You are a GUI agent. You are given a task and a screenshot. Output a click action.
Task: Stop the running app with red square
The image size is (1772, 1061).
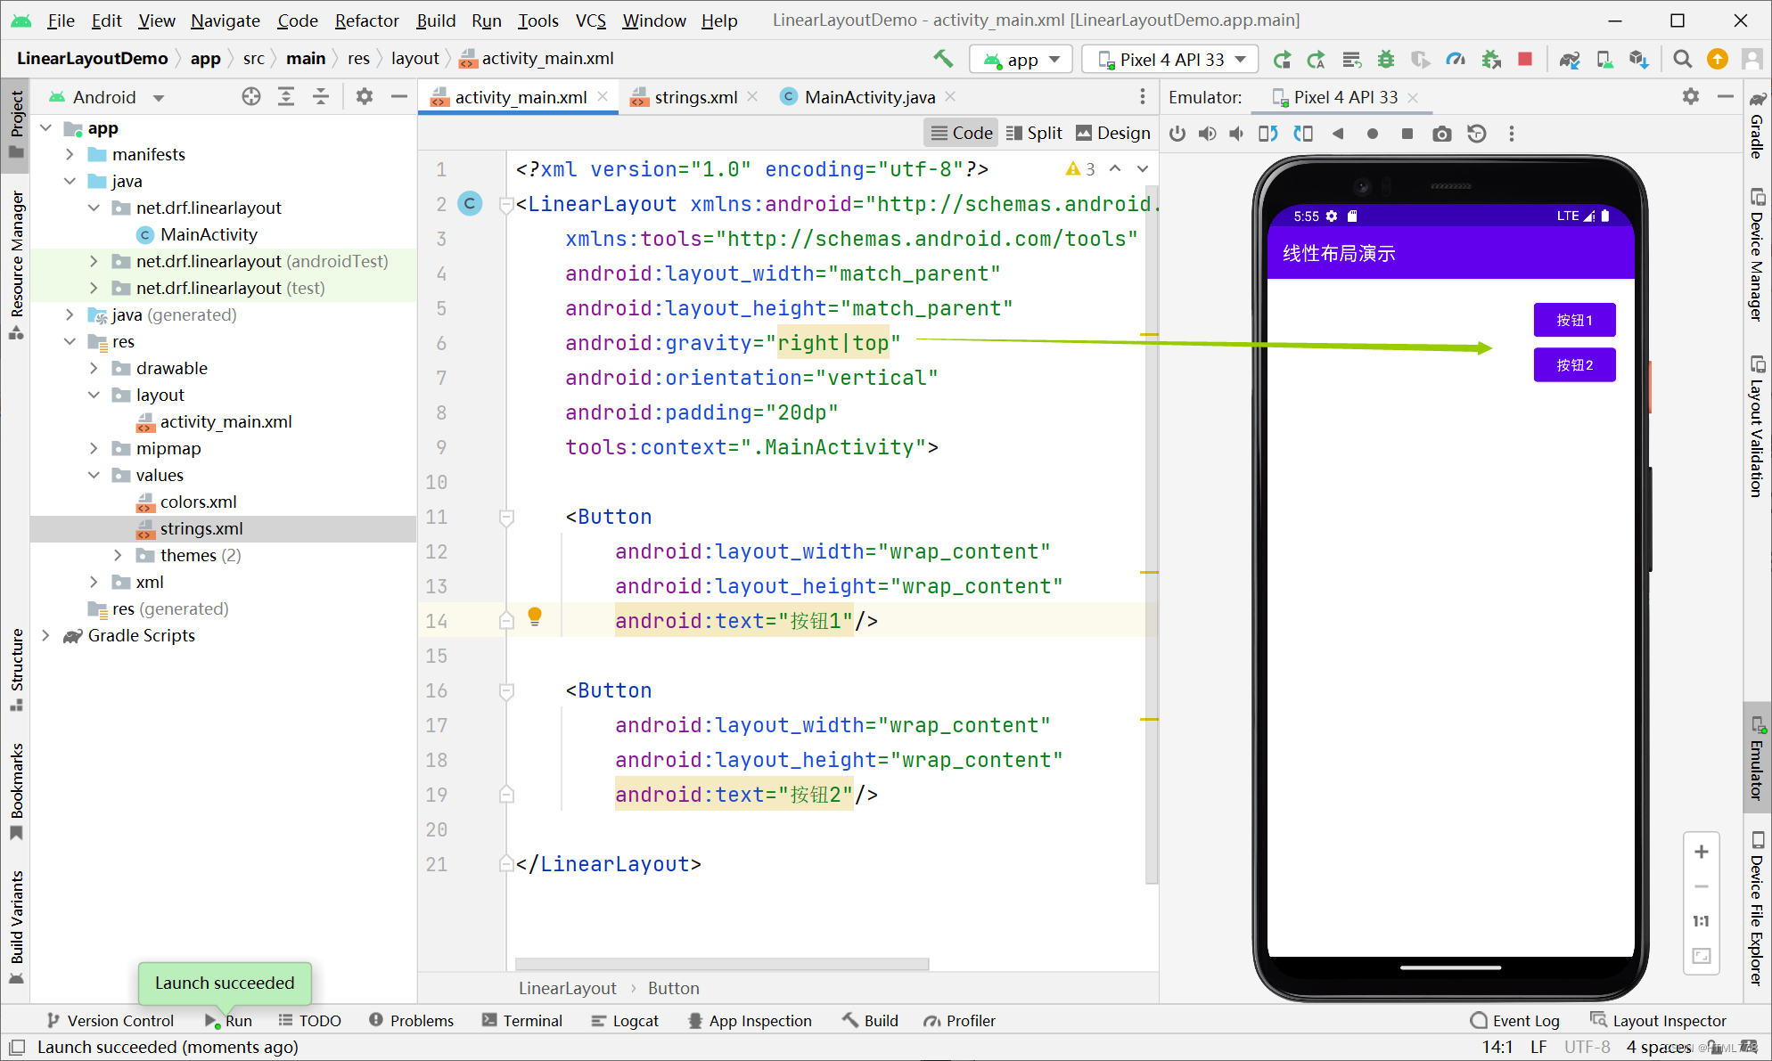(x=1525, y=59)
